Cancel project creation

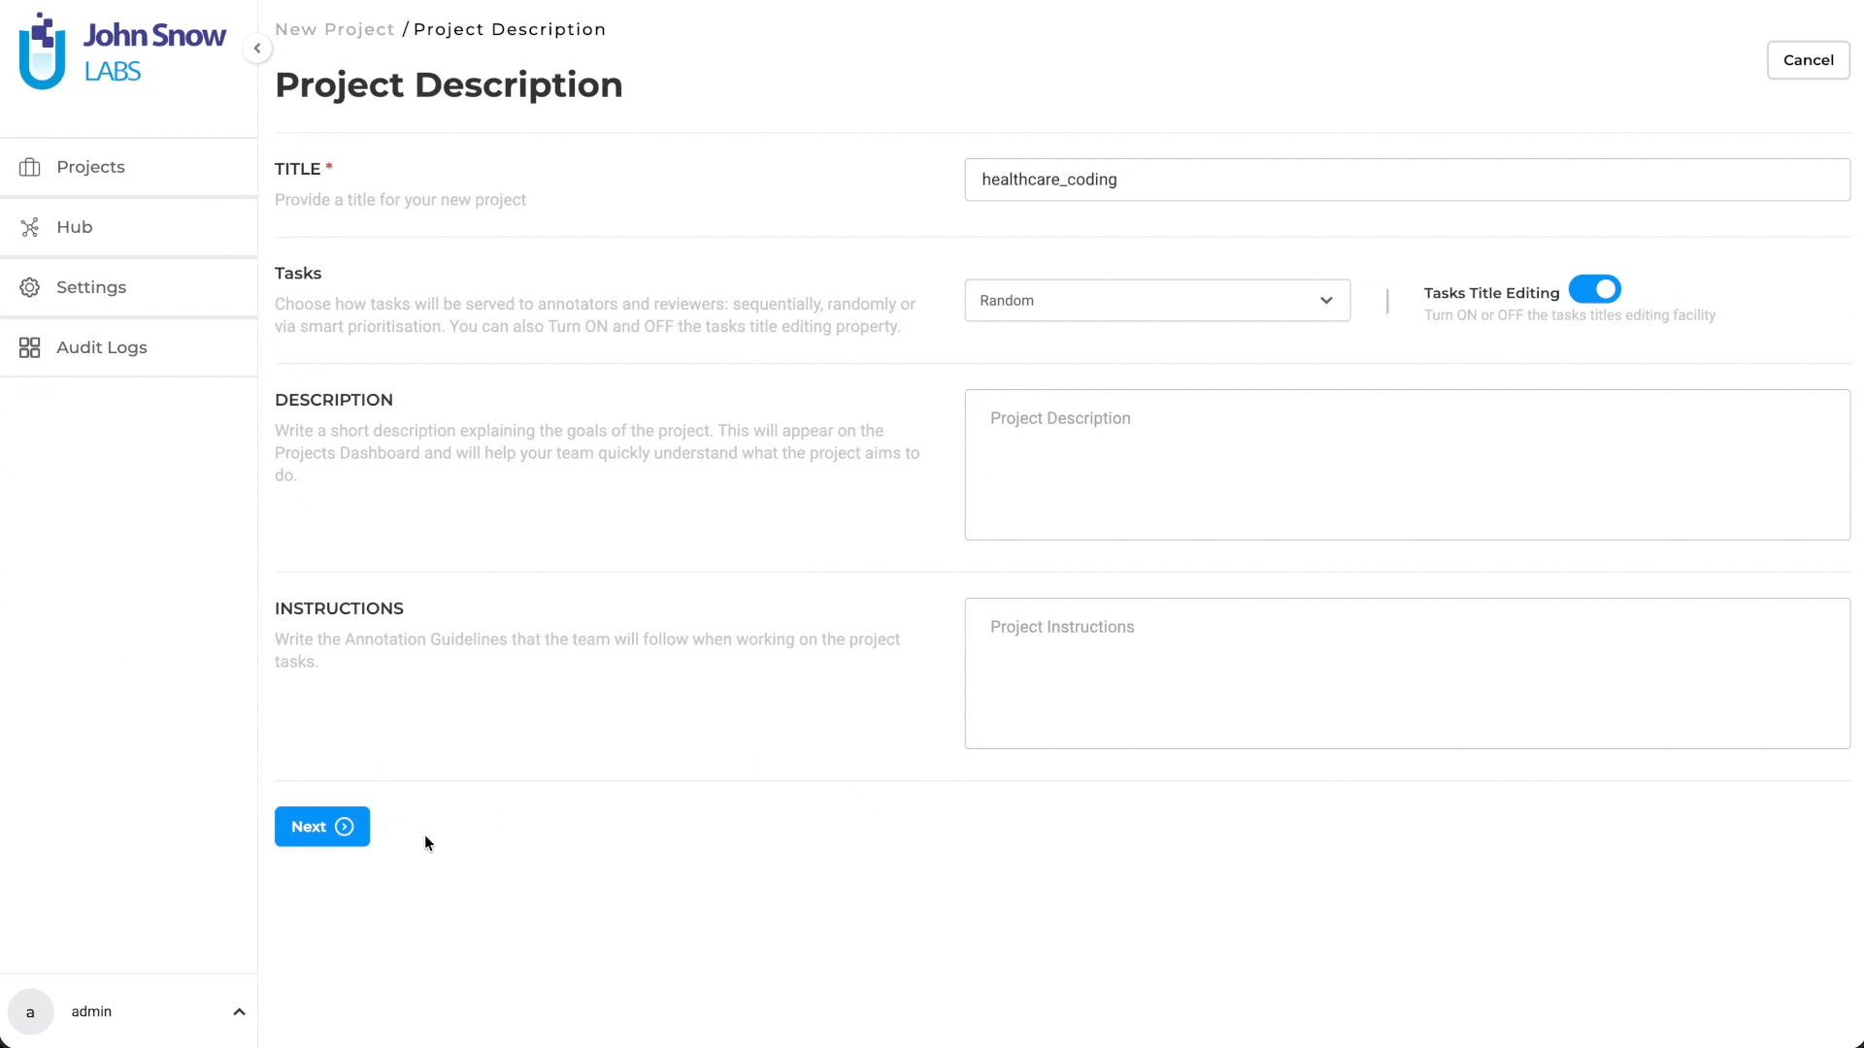1809,59
